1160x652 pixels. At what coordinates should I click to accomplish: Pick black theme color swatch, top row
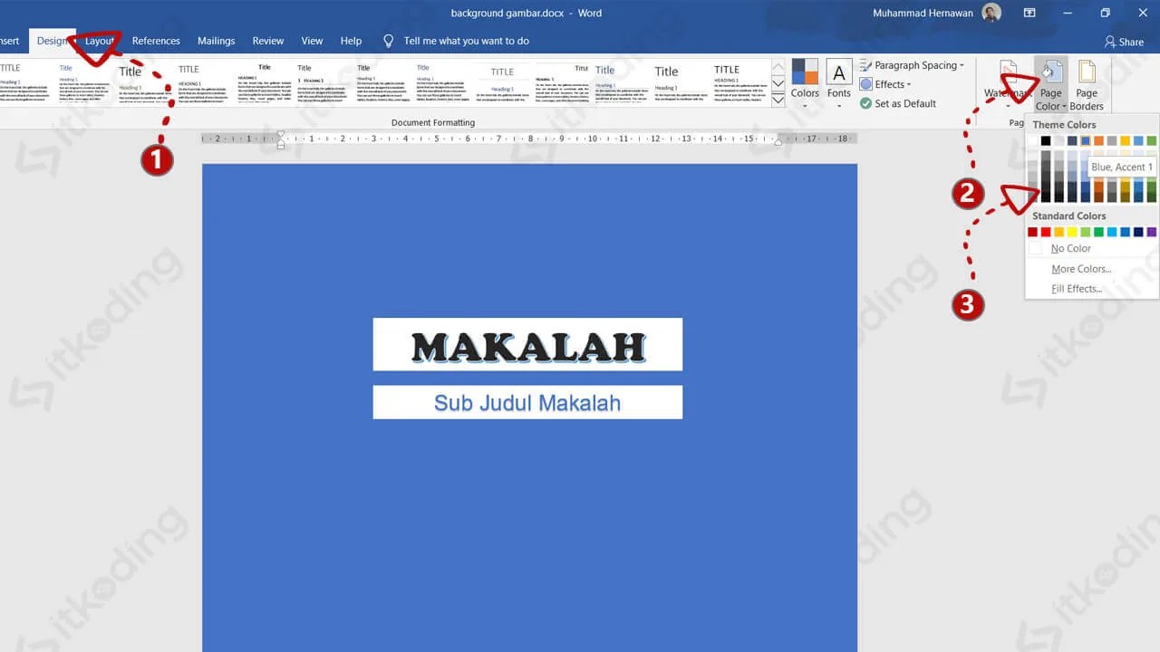pos(1046,140)
